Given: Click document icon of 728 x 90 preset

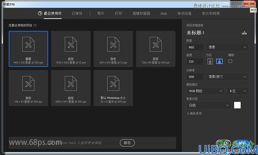Looking at the screenshot, I should (156, 44).
